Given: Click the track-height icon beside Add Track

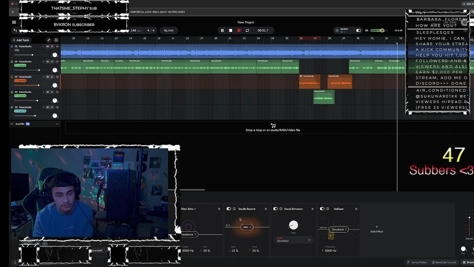Looking at the screenshot, I should coord(56,40).
